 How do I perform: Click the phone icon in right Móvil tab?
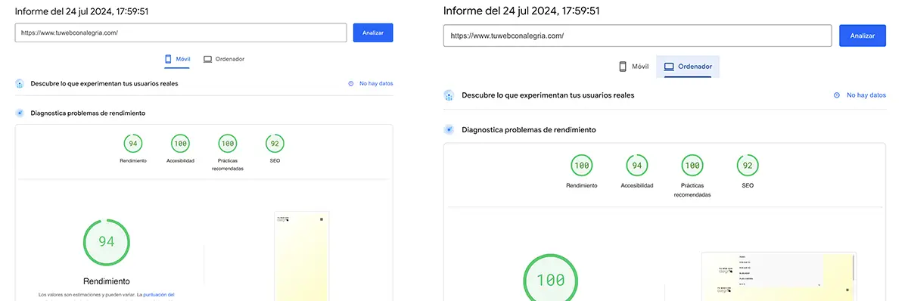[623, 67]
